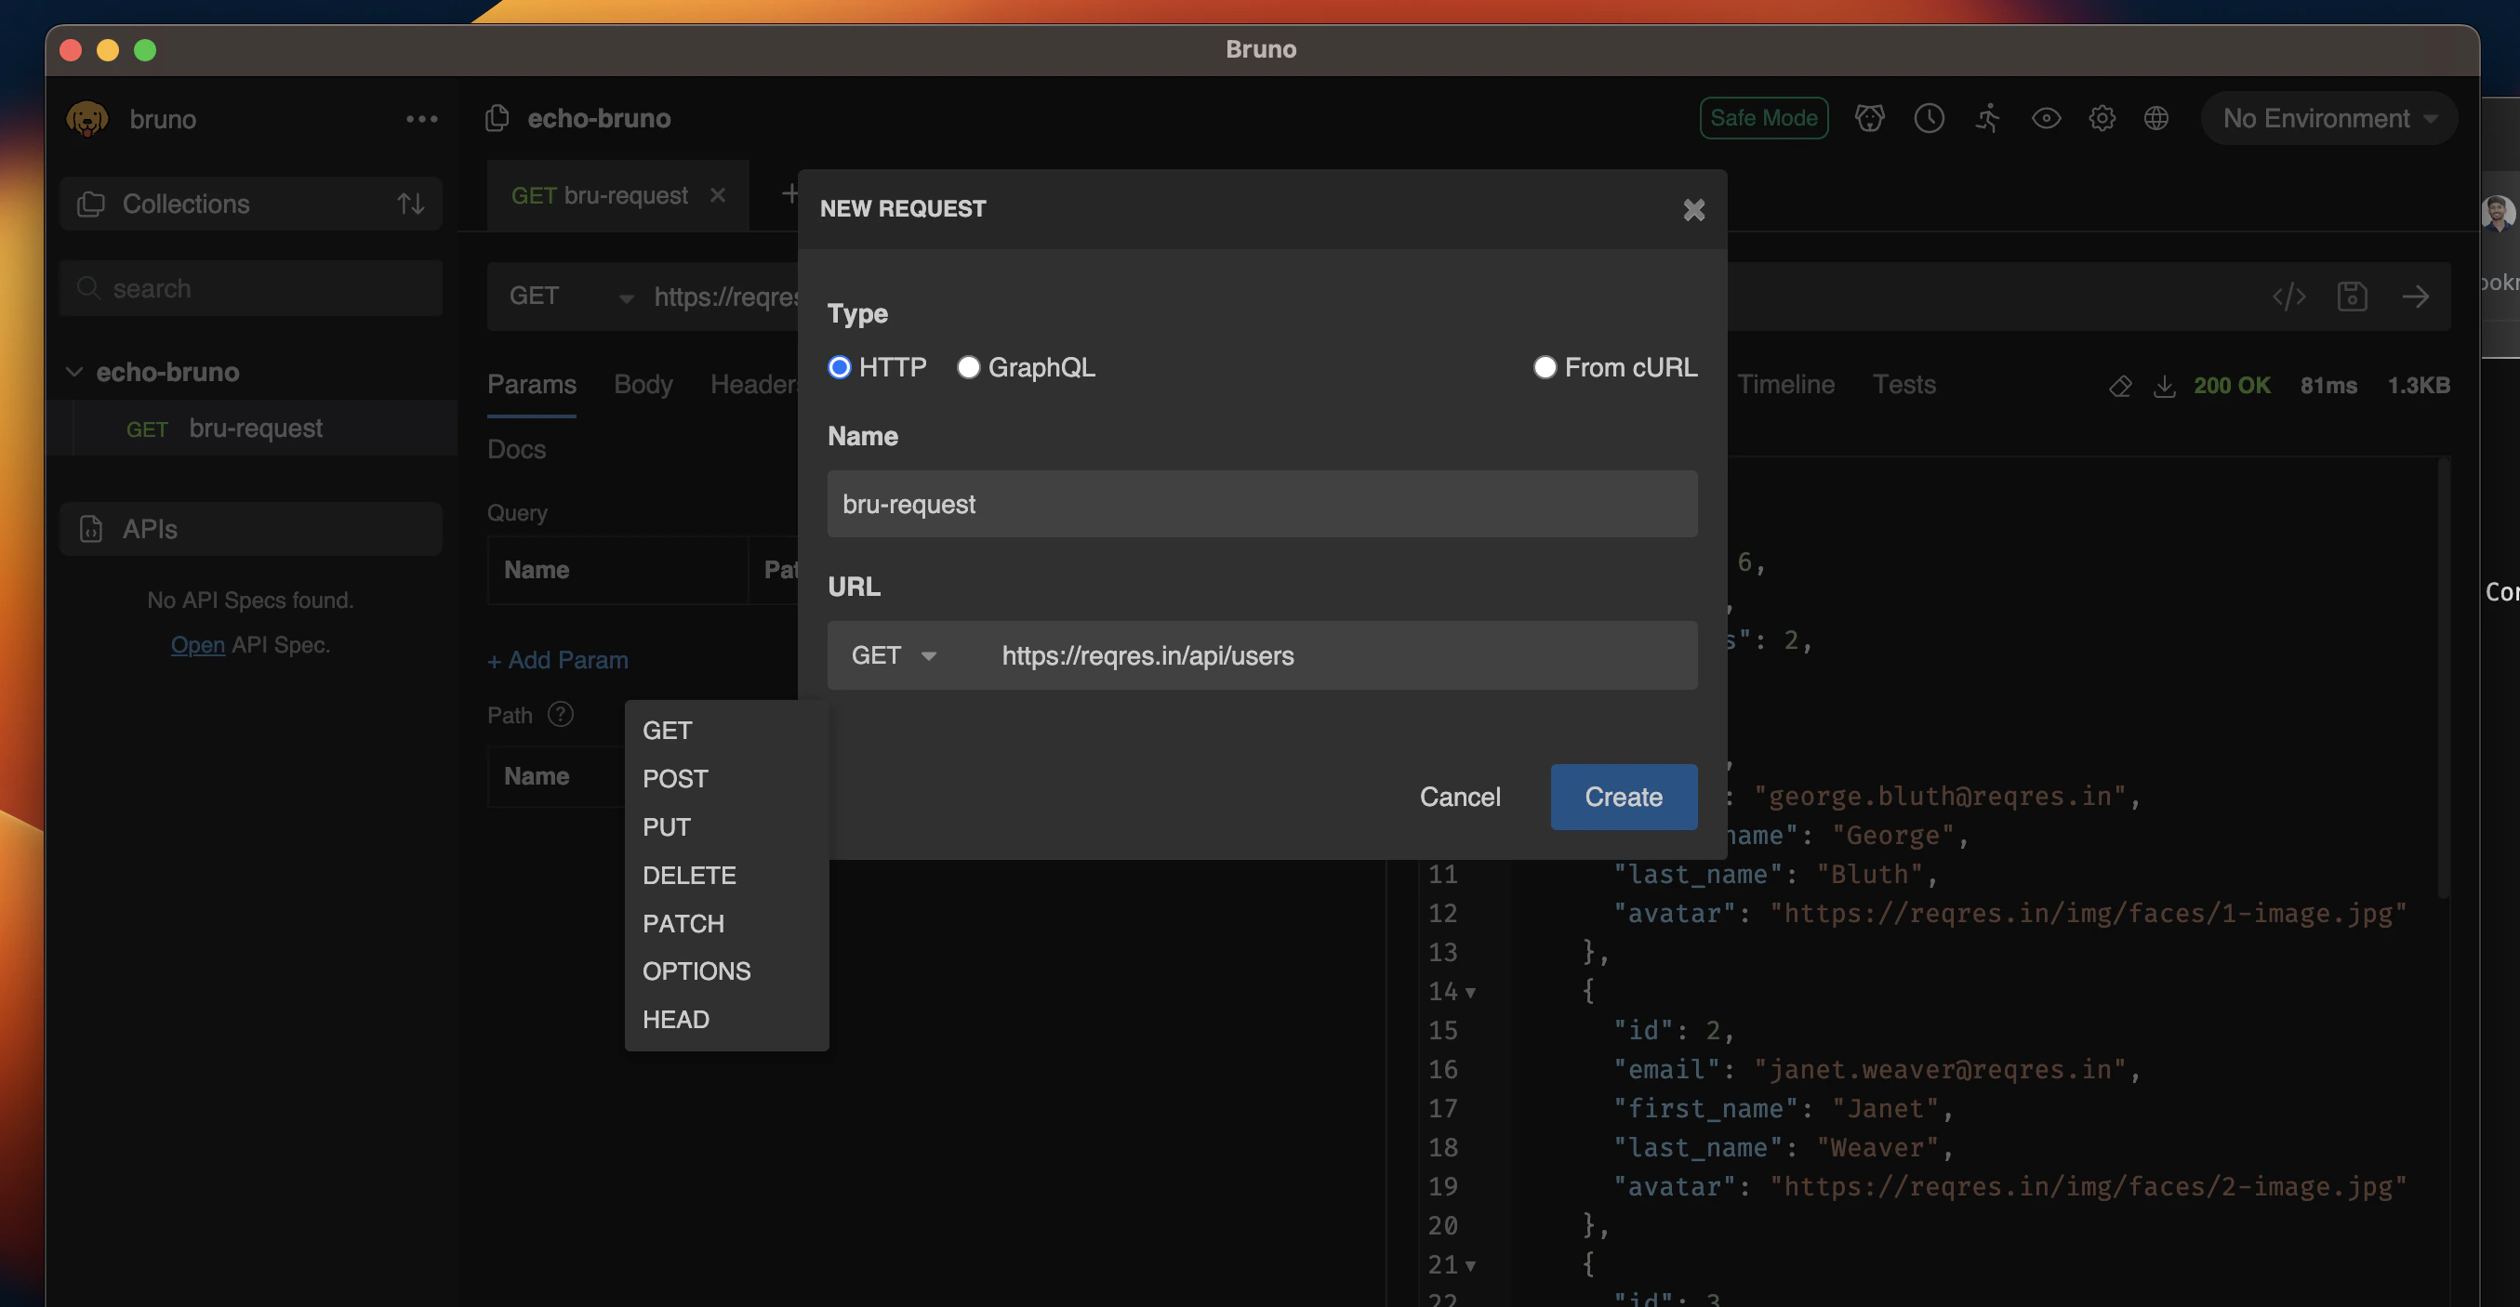Select the GraphQL request type

[x=968, y=368]
